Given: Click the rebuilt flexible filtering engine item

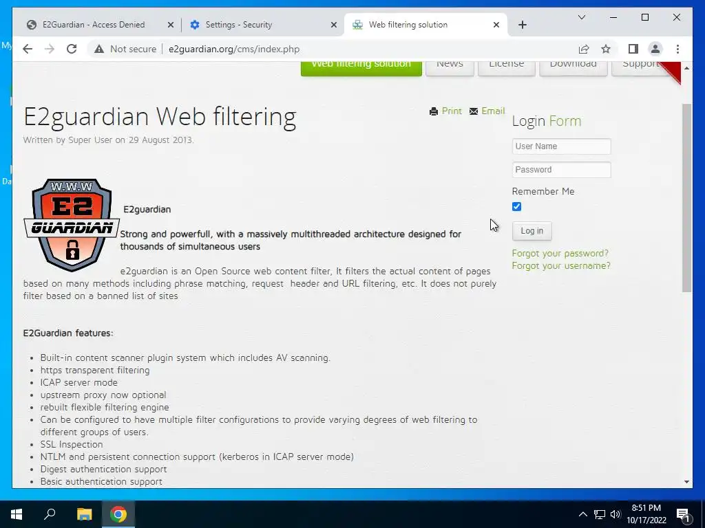Looking at the screenshot, I should pyautogui.click(x=105, y=407).
